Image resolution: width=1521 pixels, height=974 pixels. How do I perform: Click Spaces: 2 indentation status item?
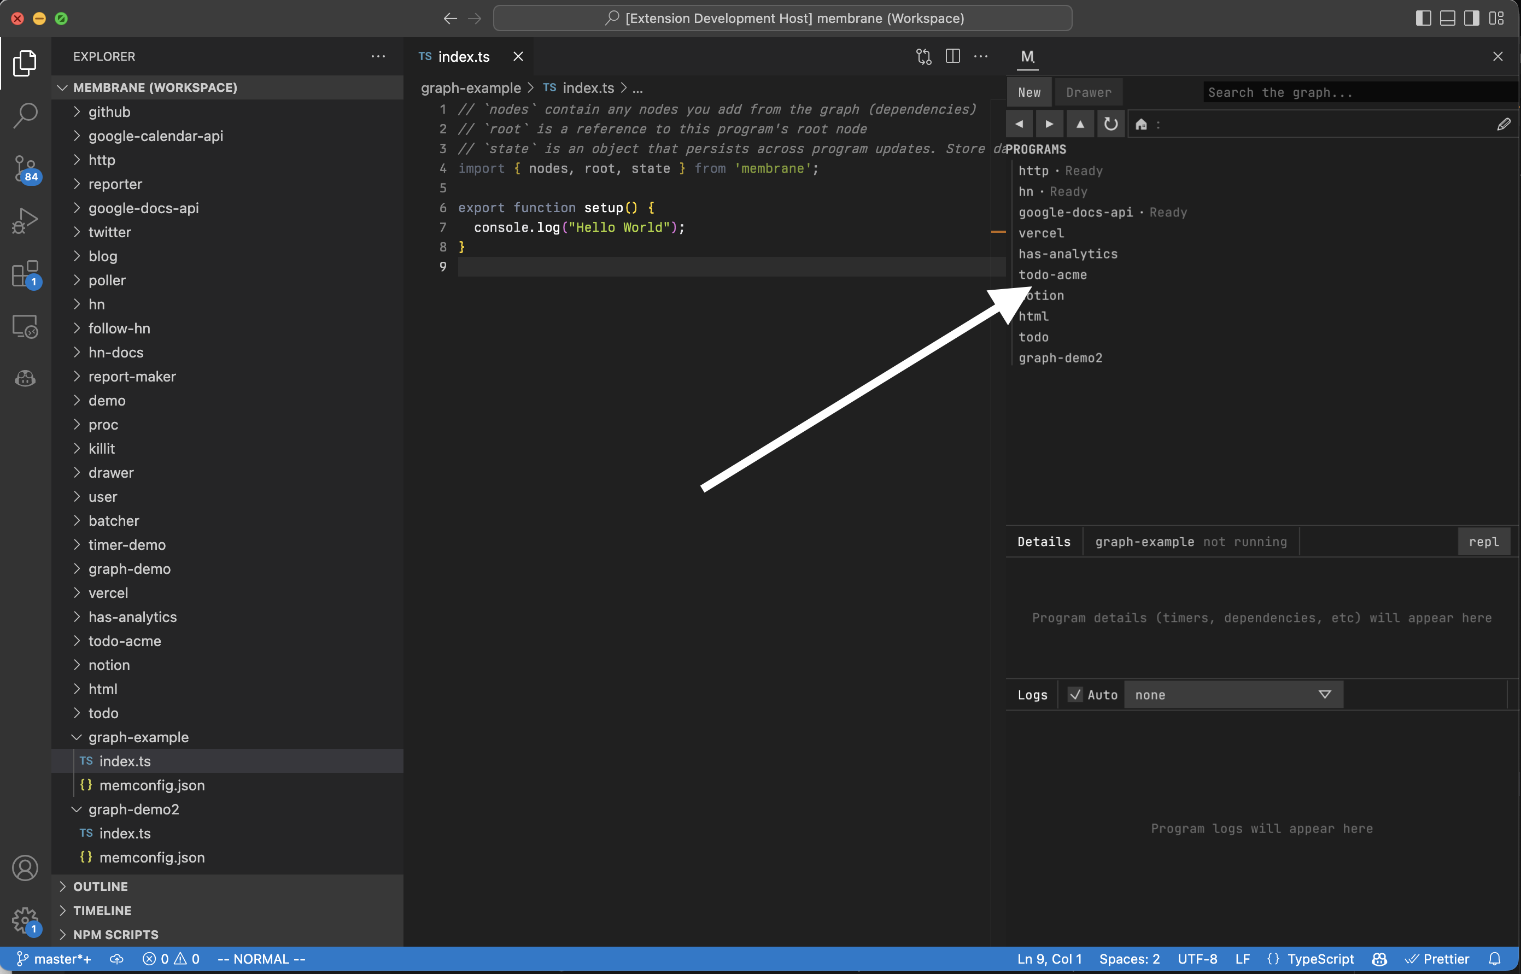pos(1130,959)
